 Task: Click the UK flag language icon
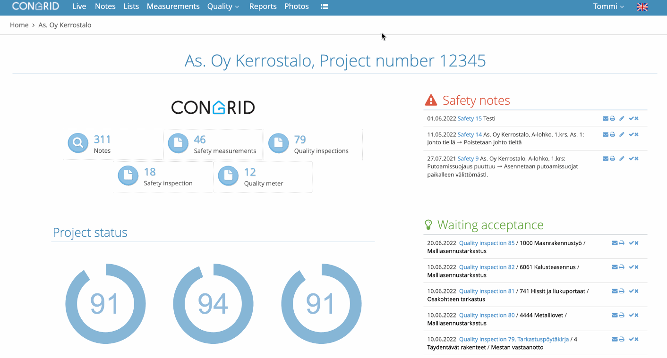[642, 7]
